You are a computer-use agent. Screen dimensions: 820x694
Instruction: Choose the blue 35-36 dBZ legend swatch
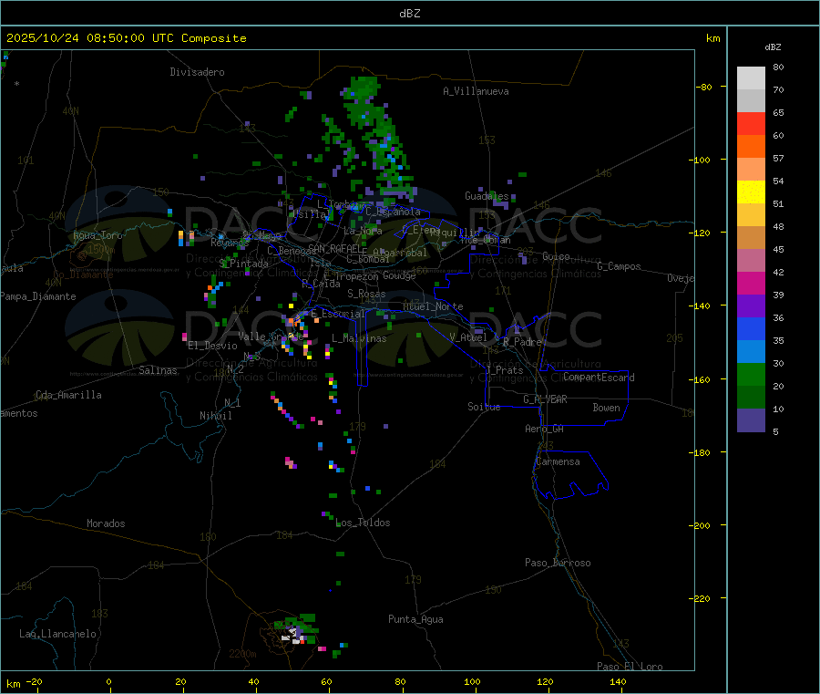pos(751,328)
